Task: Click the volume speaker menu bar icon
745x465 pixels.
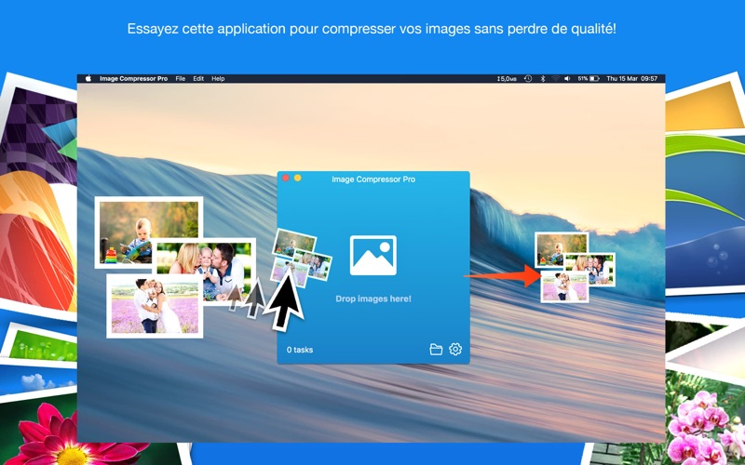Action: (x=567, y=79)
